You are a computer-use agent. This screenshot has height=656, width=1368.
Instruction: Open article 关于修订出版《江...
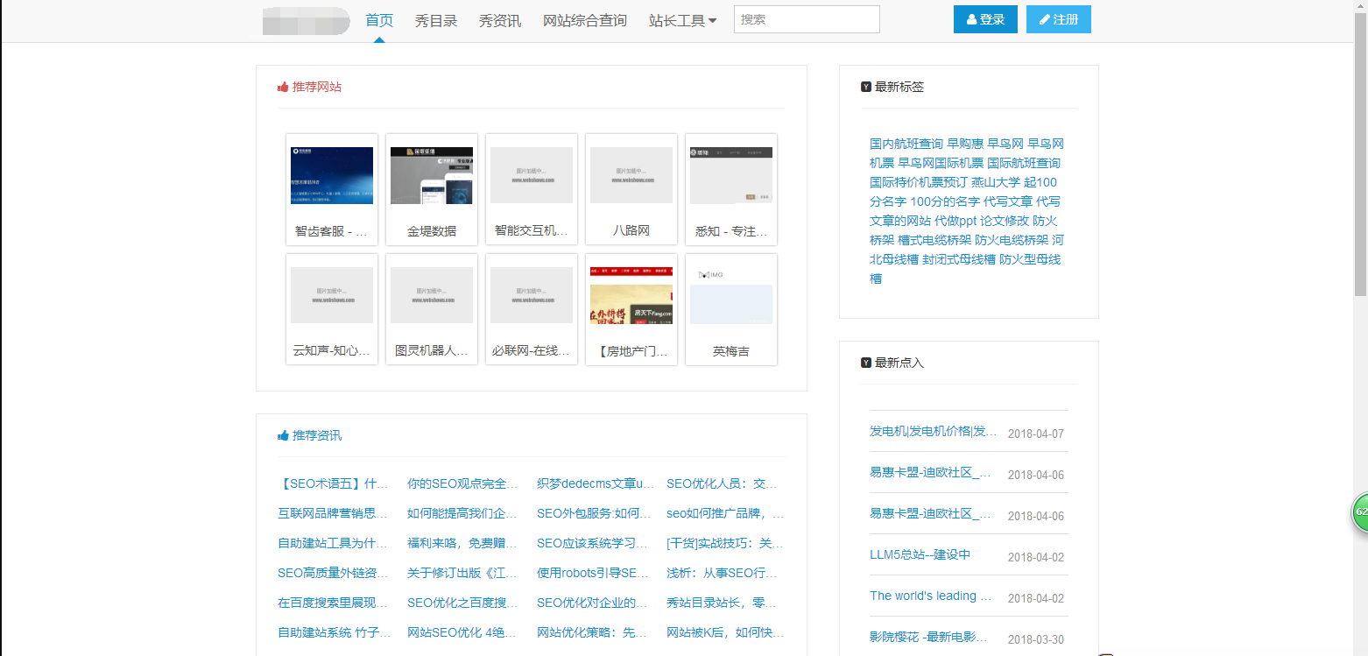click(x=462, y=573)
